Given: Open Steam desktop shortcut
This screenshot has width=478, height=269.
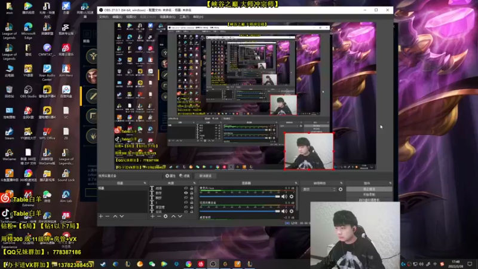Looking at the screenshot, I should pos(9,133).
